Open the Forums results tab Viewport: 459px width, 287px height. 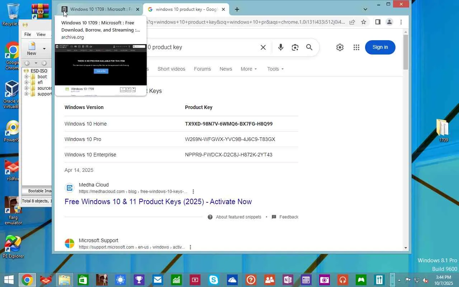pos(202,69)
